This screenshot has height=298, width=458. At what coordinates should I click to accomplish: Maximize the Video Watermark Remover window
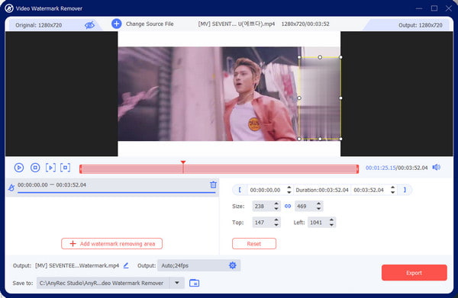434,8
